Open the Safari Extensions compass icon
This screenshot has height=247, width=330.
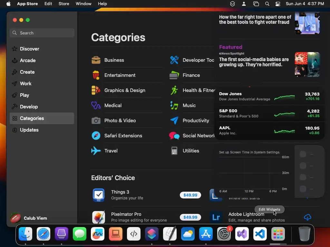[96, 136]
